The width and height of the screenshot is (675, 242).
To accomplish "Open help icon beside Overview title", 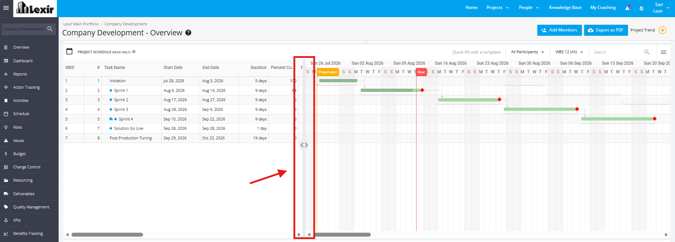I will tap(188, 33).
